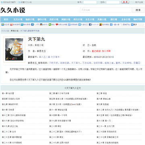Share to QQ好友 penguin icon
145x145 pixels.
[x=41, y=25]
